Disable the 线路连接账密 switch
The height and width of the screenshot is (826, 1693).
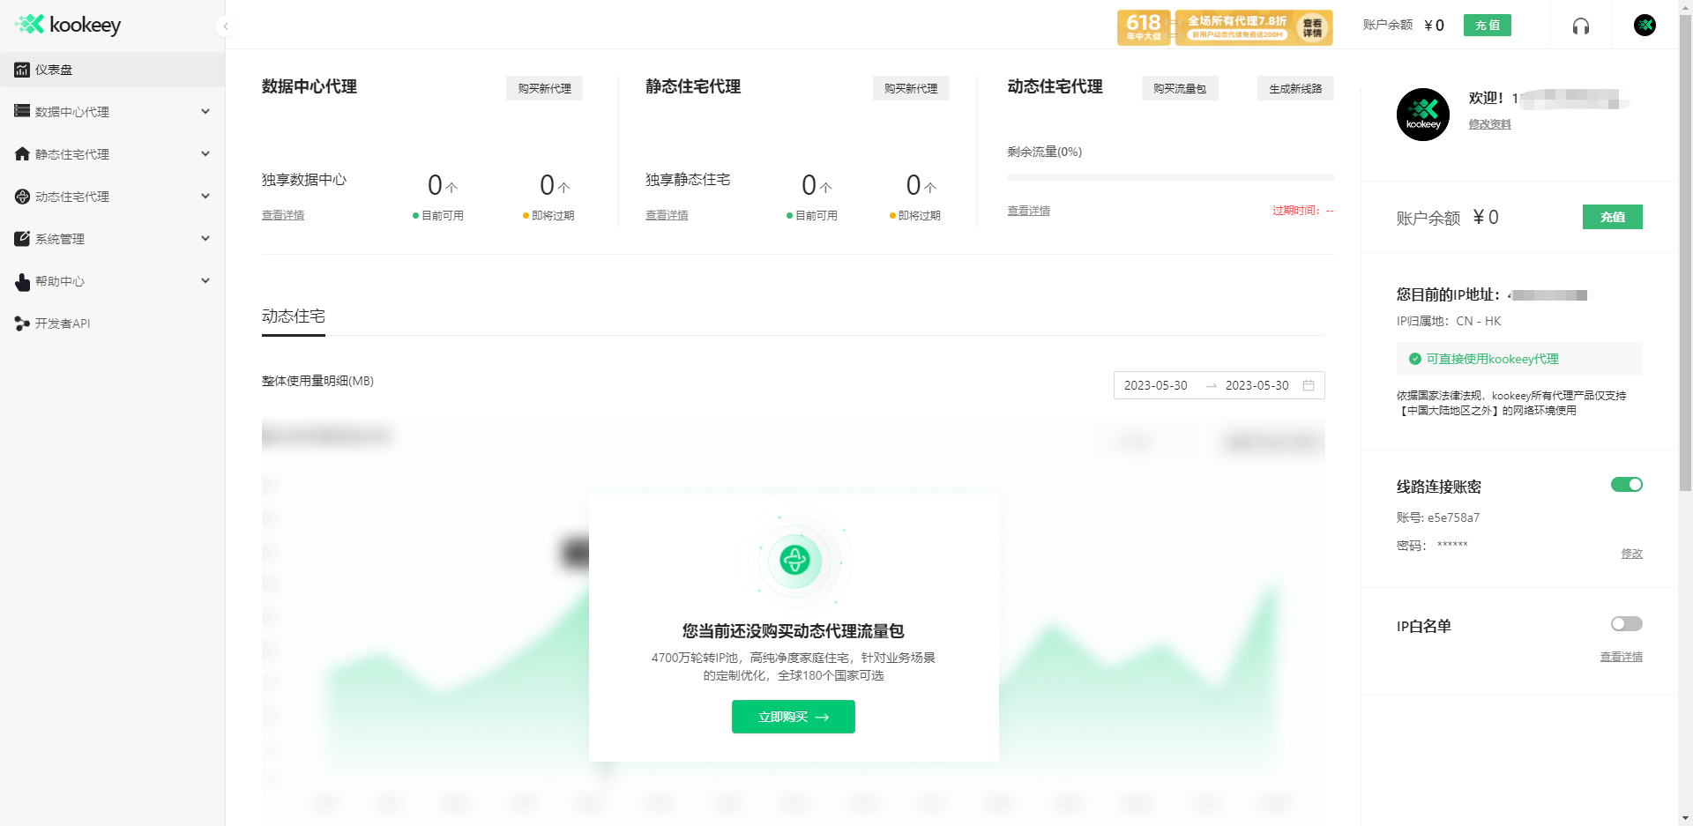(1627, 484)
